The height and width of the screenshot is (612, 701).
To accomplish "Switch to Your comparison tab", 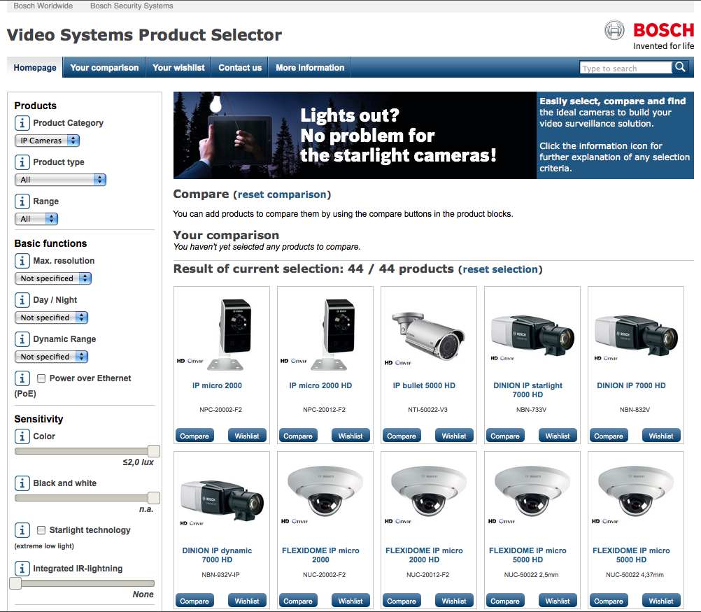I will (104, 68).
